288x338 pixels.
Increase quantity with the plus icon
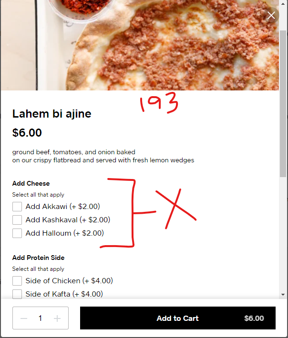[57, 318]
